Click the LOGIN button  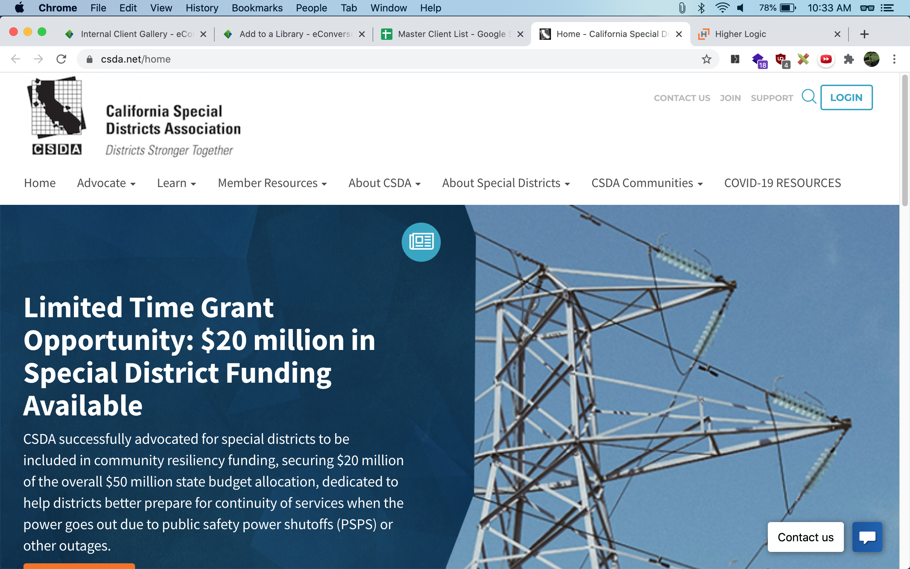[x=846, y=97]
